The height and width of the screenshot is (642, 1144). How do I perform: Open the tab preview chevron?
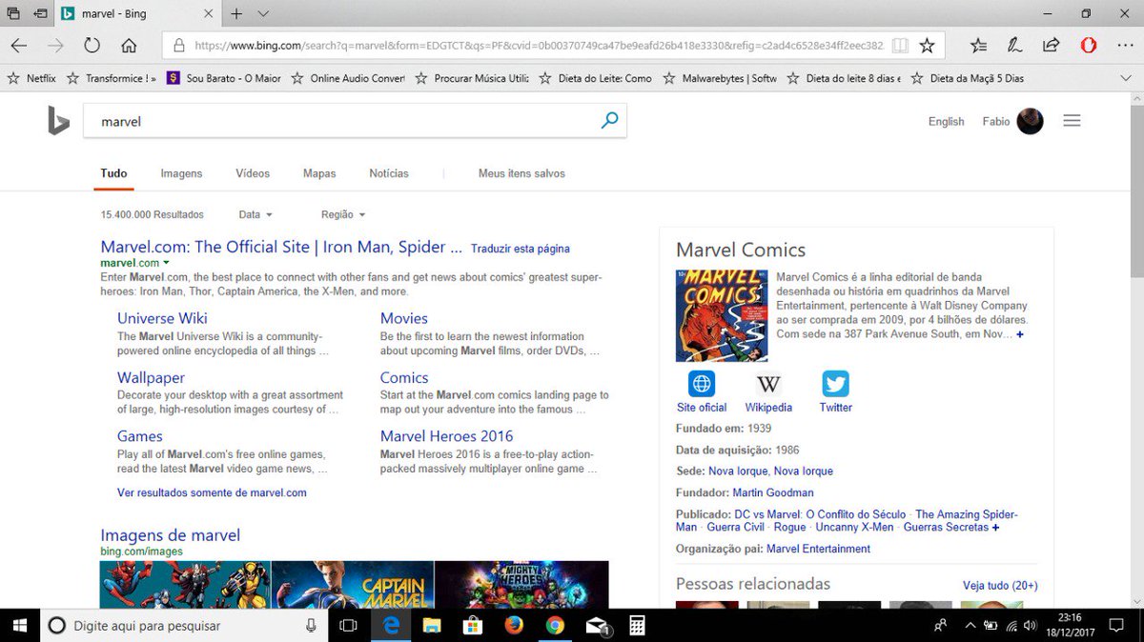(x=264, y=13)
